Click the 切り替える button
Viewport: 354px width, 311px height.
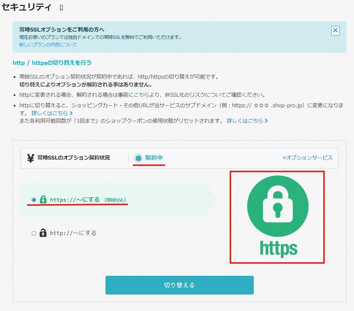[x=180, y=285]
